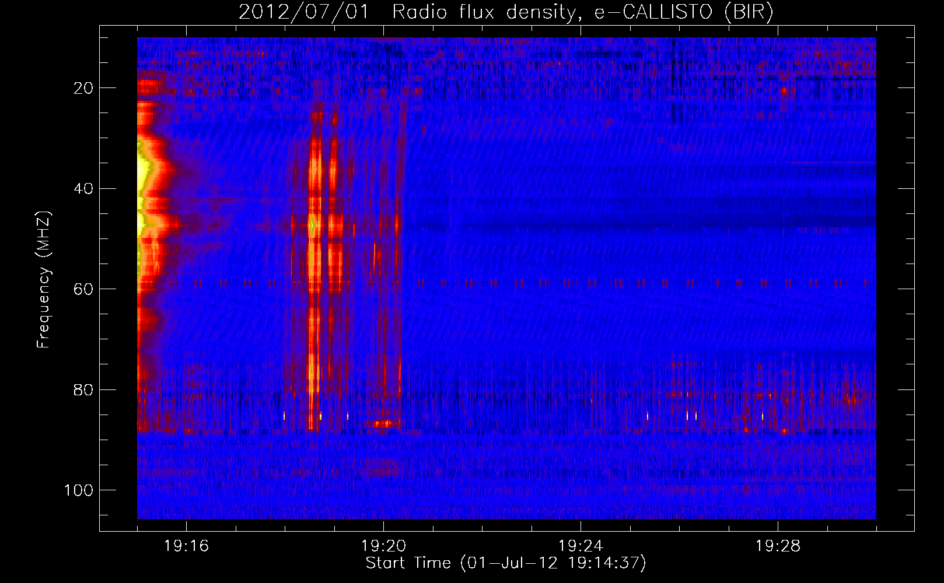The height and width of the screenshot is (583, 944).
Task: Click the '19:28' time tick label
Action: tap(778, 546)
